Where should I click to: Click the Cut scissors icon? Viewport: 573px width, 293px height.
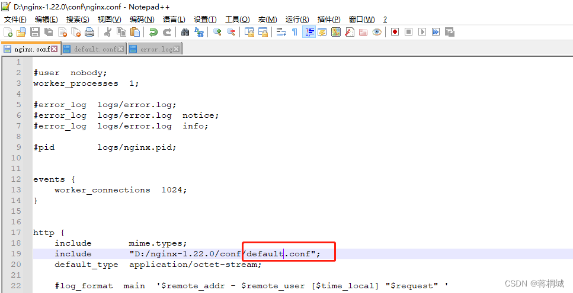click(x=108, y=32)
